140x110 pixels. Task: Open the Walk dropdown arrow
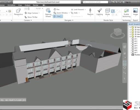79,13
